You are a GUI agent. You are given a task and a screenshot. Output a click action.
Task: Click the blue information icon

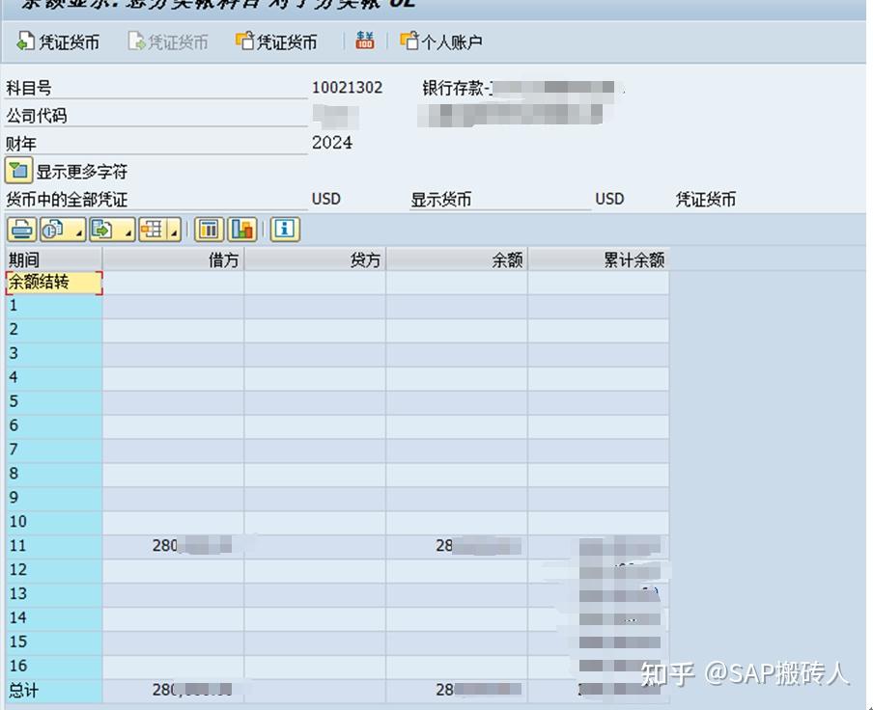coord(283,230)
